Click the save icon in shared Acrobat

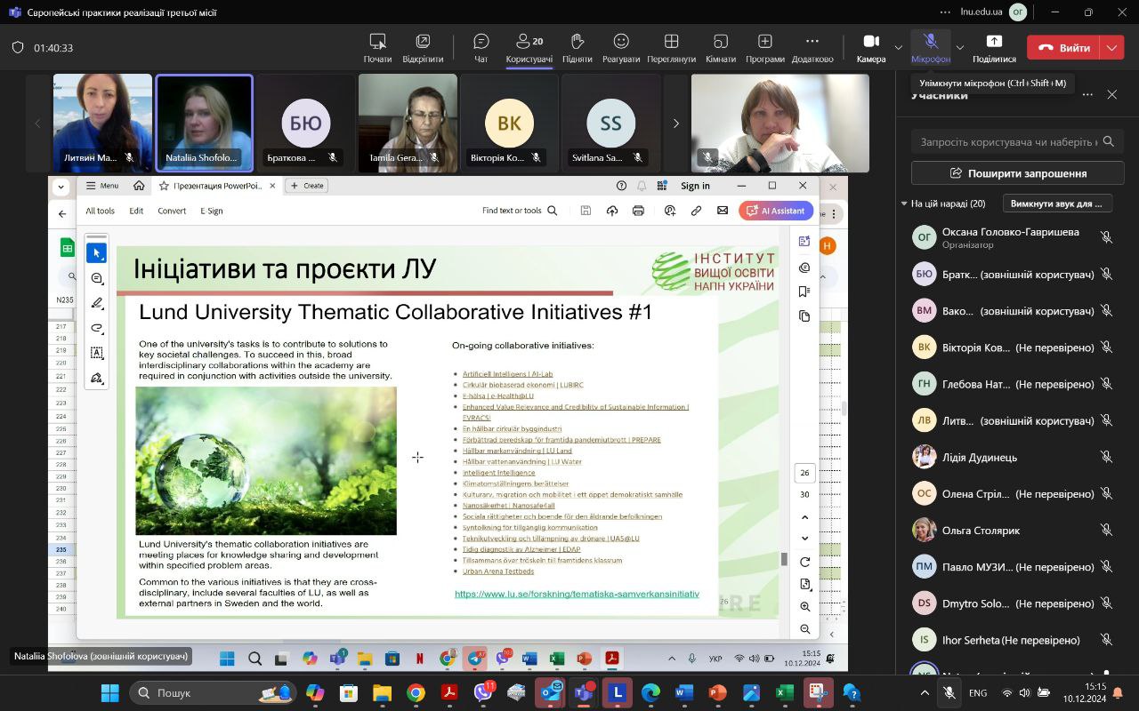586,211
